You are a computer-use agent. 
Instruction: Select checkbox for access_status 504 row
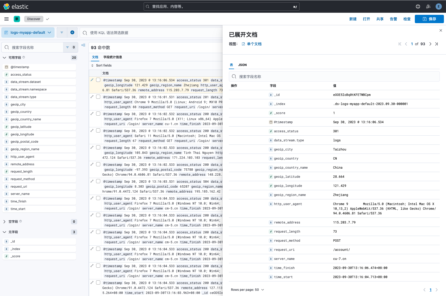click(98, 181)
